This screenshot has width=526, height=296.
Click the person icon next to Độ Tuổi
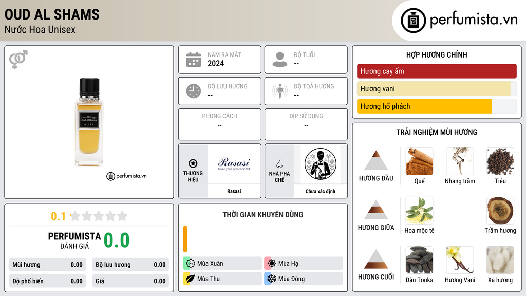point(280,60)
